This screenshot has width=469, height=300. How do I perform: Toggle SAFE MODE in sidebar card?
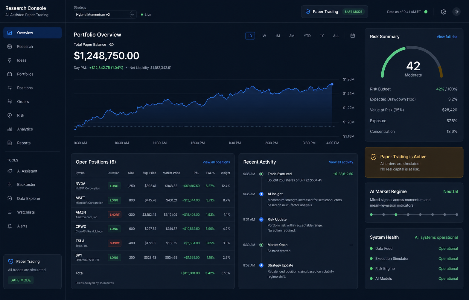(21, 280)
